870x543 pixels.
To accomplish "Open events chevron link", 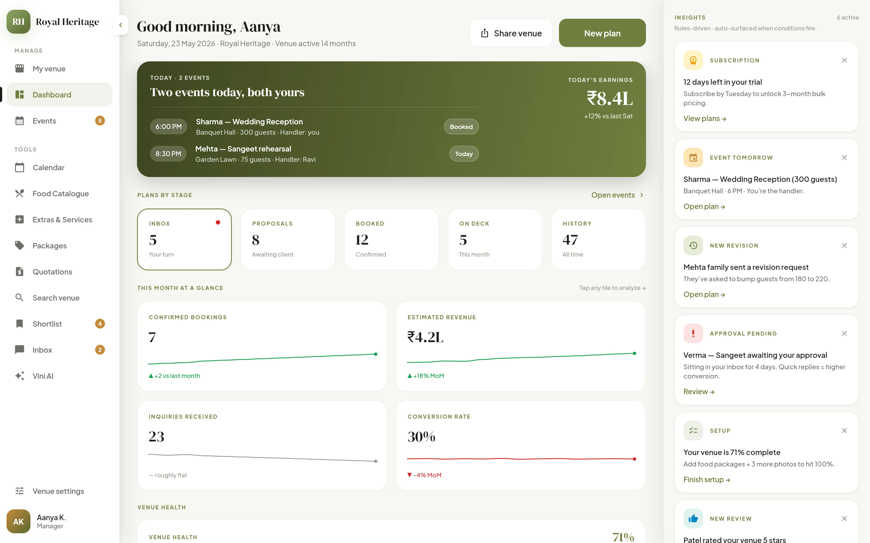I will point(618,195).
